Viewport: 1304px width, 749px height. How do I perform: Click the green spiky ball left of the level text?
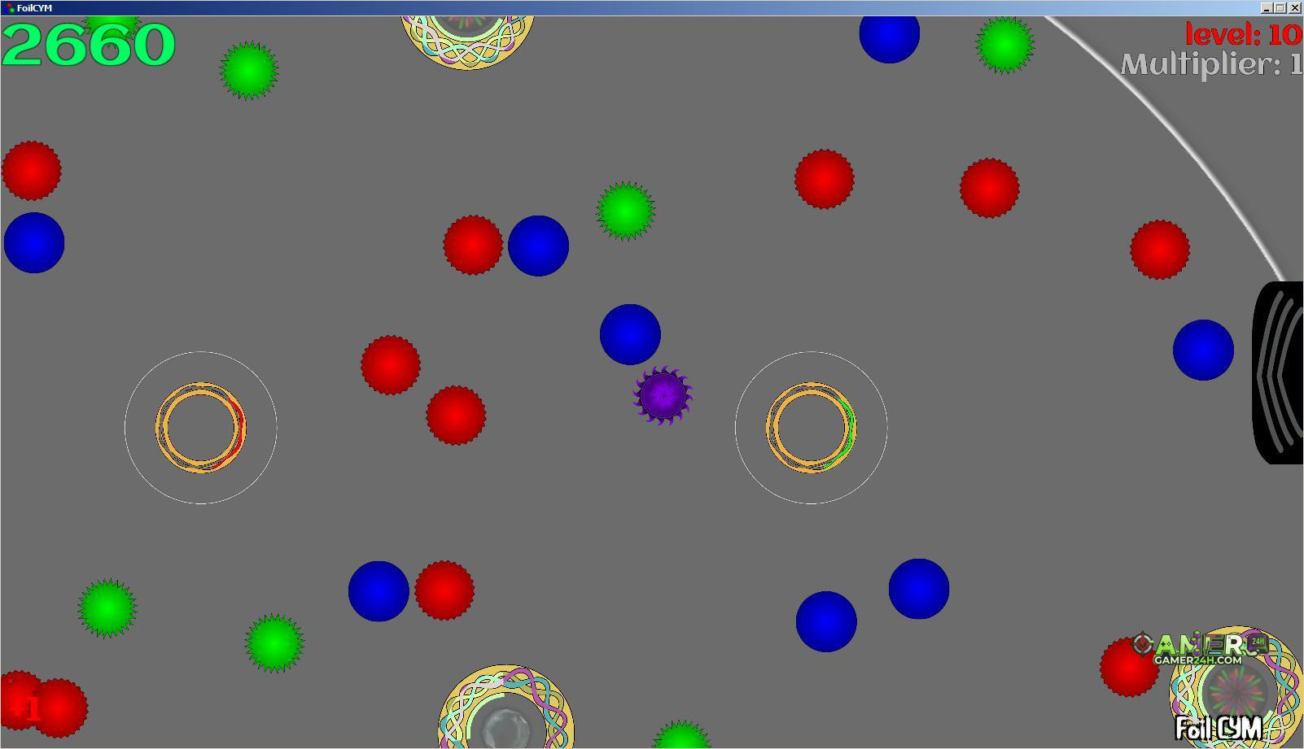1004,44
